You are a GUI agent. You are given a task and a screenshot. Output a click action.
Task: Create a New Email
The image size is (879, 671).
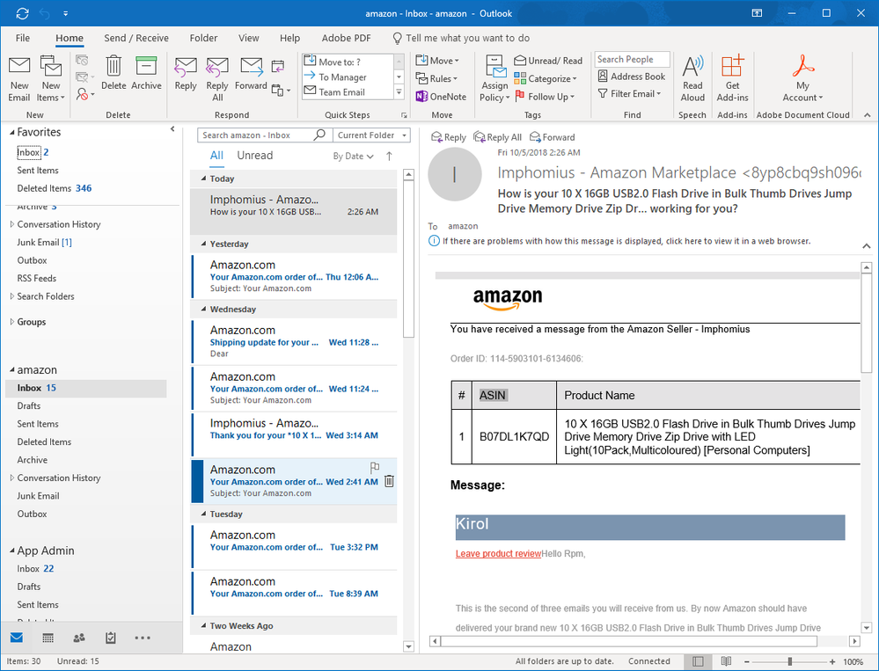click(x=19, y=79)
